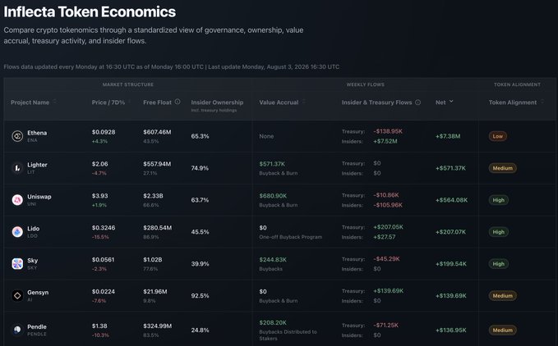Image resolution: width=558 pixels, height=346 pixels.
Task: Select the 92.5% Gensyn insider ownership
Action: pos(200,296)
